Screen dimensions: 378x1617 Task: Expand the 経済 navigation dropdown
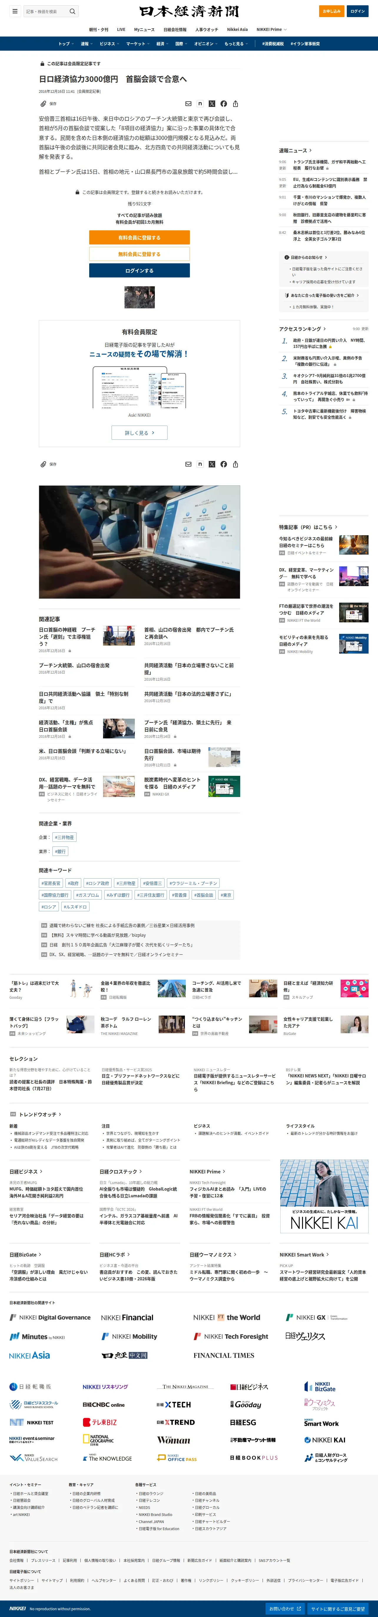pyautogui.click(x=162, y=44)
